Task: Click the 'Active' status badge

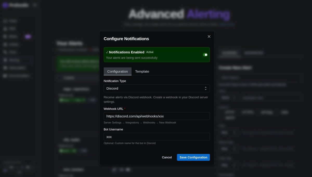Action: point(150,52)
